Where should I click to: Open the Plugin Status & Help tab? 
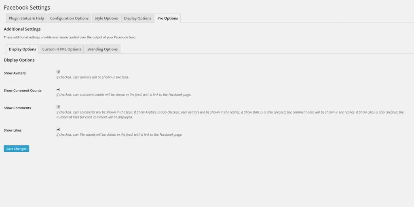click(26, 18)
